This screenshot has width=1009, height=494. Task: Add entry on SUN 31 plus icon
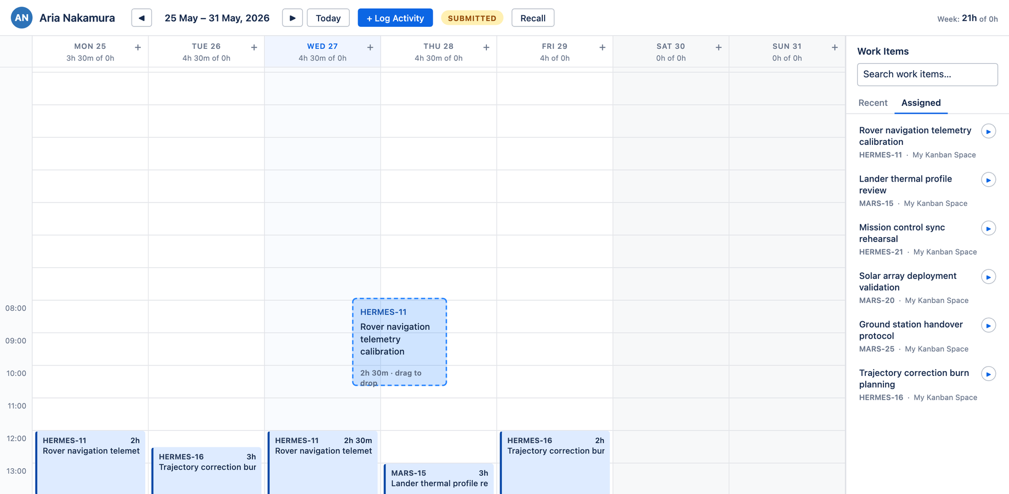point(835,48)
